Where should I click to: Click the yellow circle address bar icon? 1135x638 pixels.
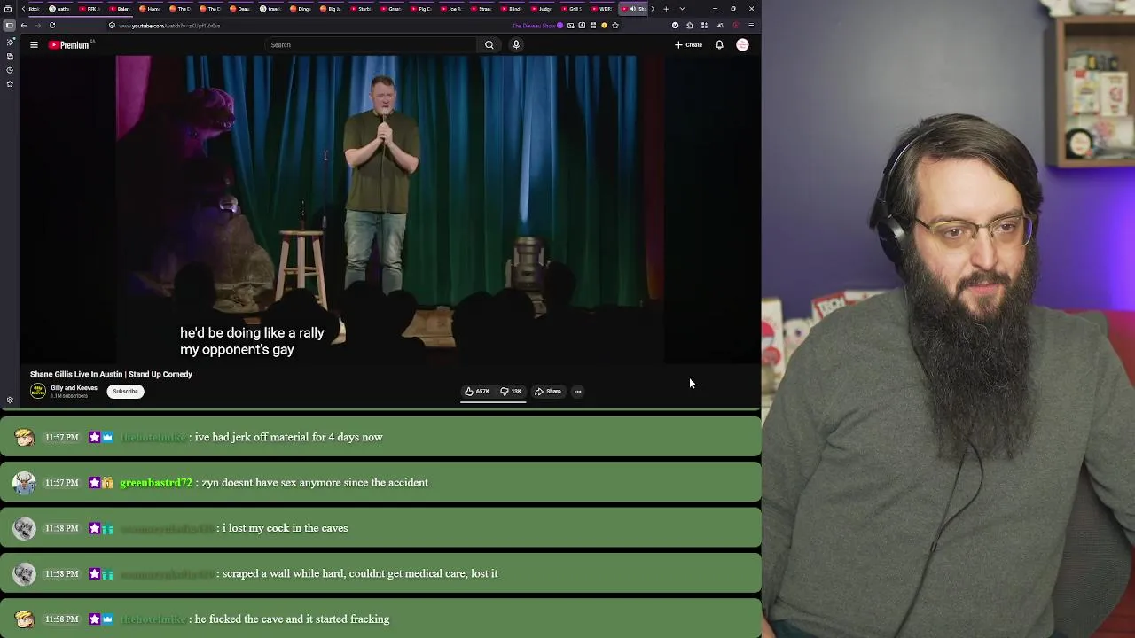tap(604, 26)
